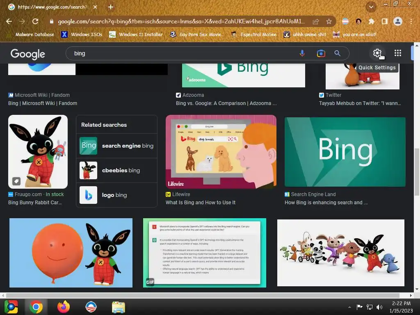Viewport: 420px width, 315px height.
Task: Open the Windows 11 Installer bookmark
Action: click(136, 34)
